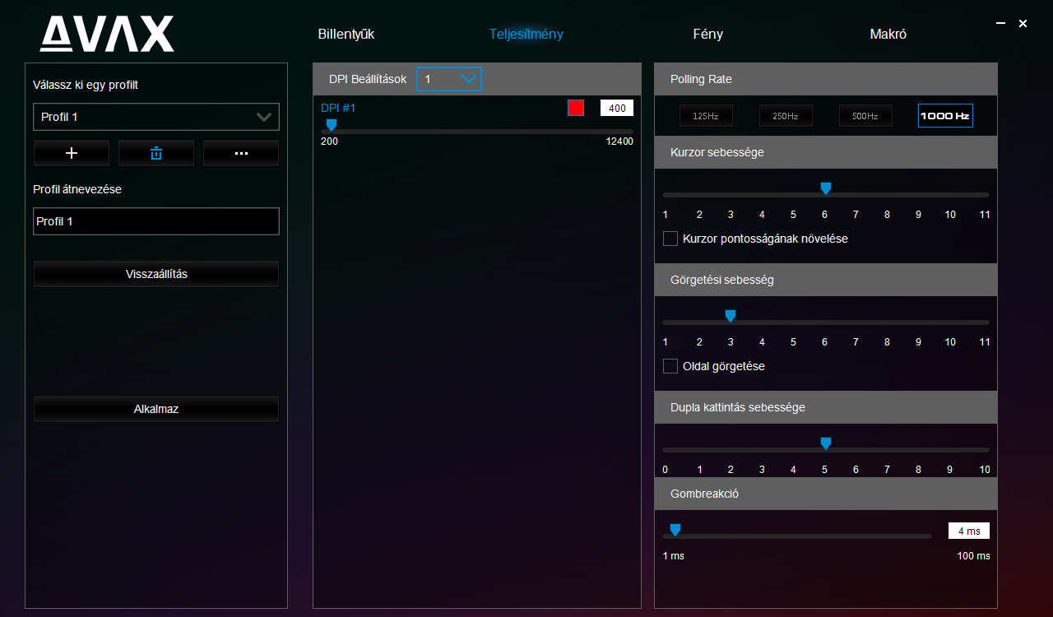Open more profile options (three dots)
Image resolution: width=1053 pixels, height=617 pixels.
pos(241,153)
